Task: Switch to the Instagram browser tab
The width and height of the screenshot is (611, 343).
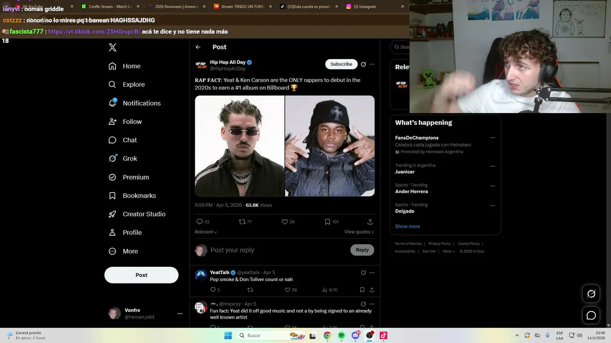Action: [374, 7]
